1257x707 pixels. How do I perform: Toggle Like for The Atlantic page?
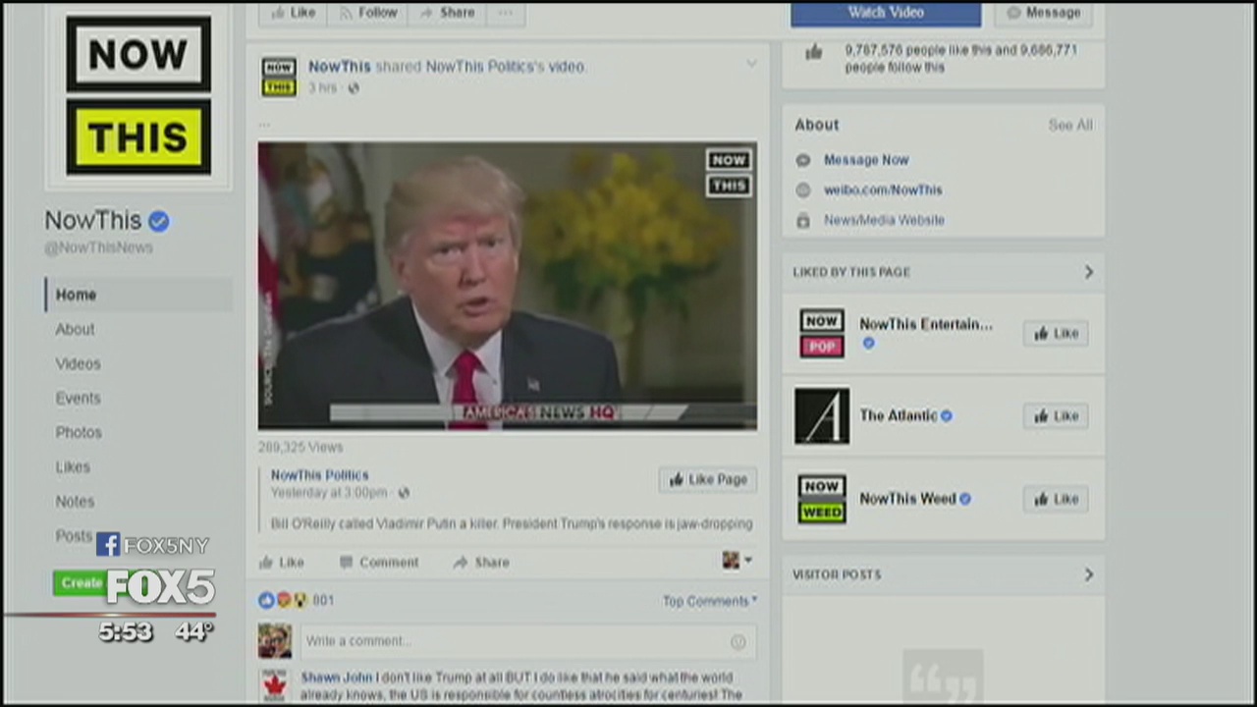coord(1055,416)
